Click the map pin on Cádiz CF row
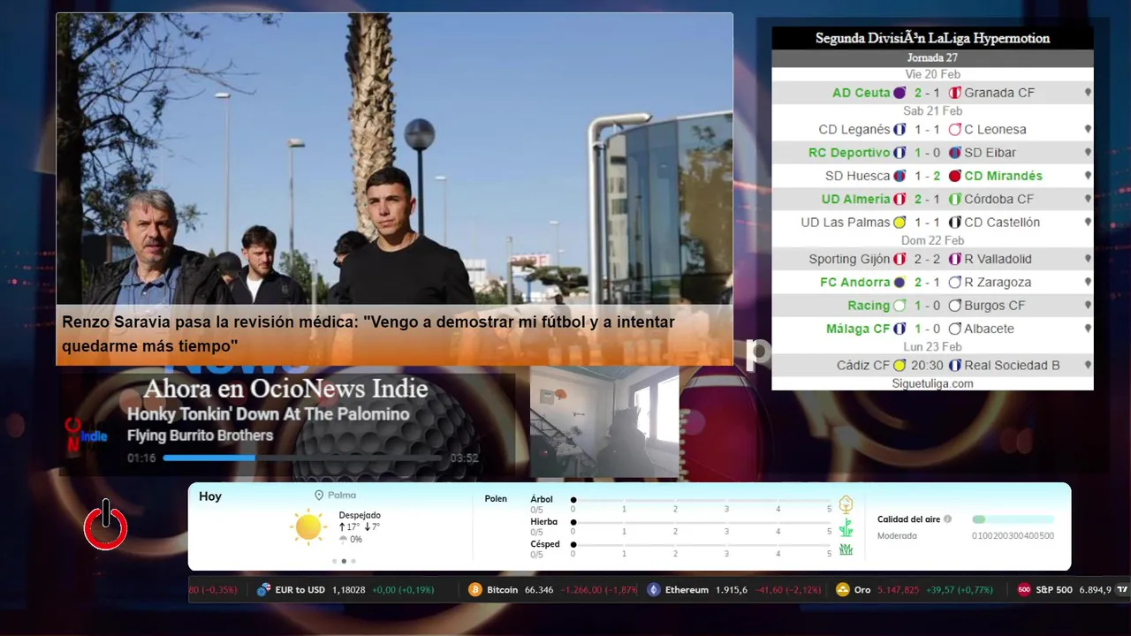This screenshot has width=1131, height=636. 1088,366
